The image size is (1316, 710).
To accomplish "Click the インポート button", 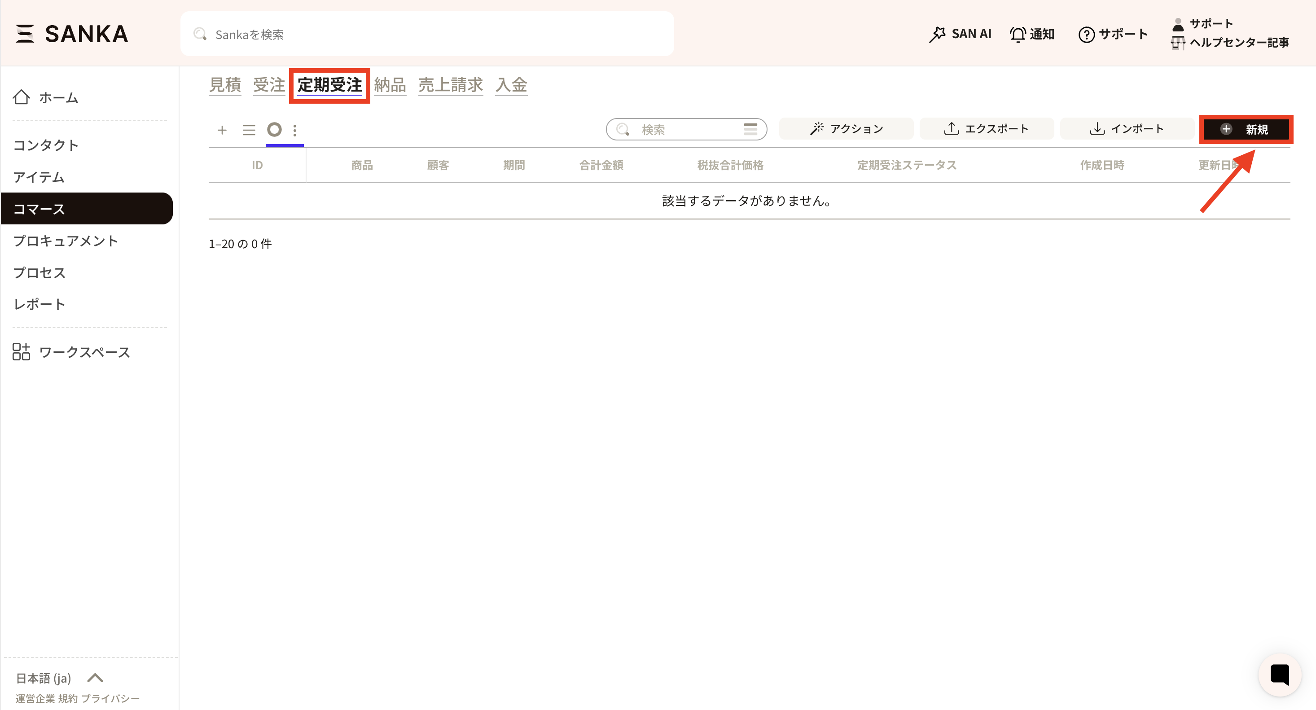I will [x=1127, y=129].
